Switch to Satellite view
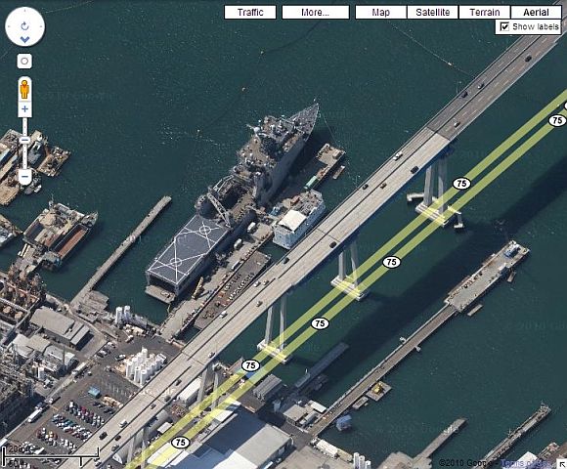The width and height of the screenshot is (567, 469). (433, 13)
